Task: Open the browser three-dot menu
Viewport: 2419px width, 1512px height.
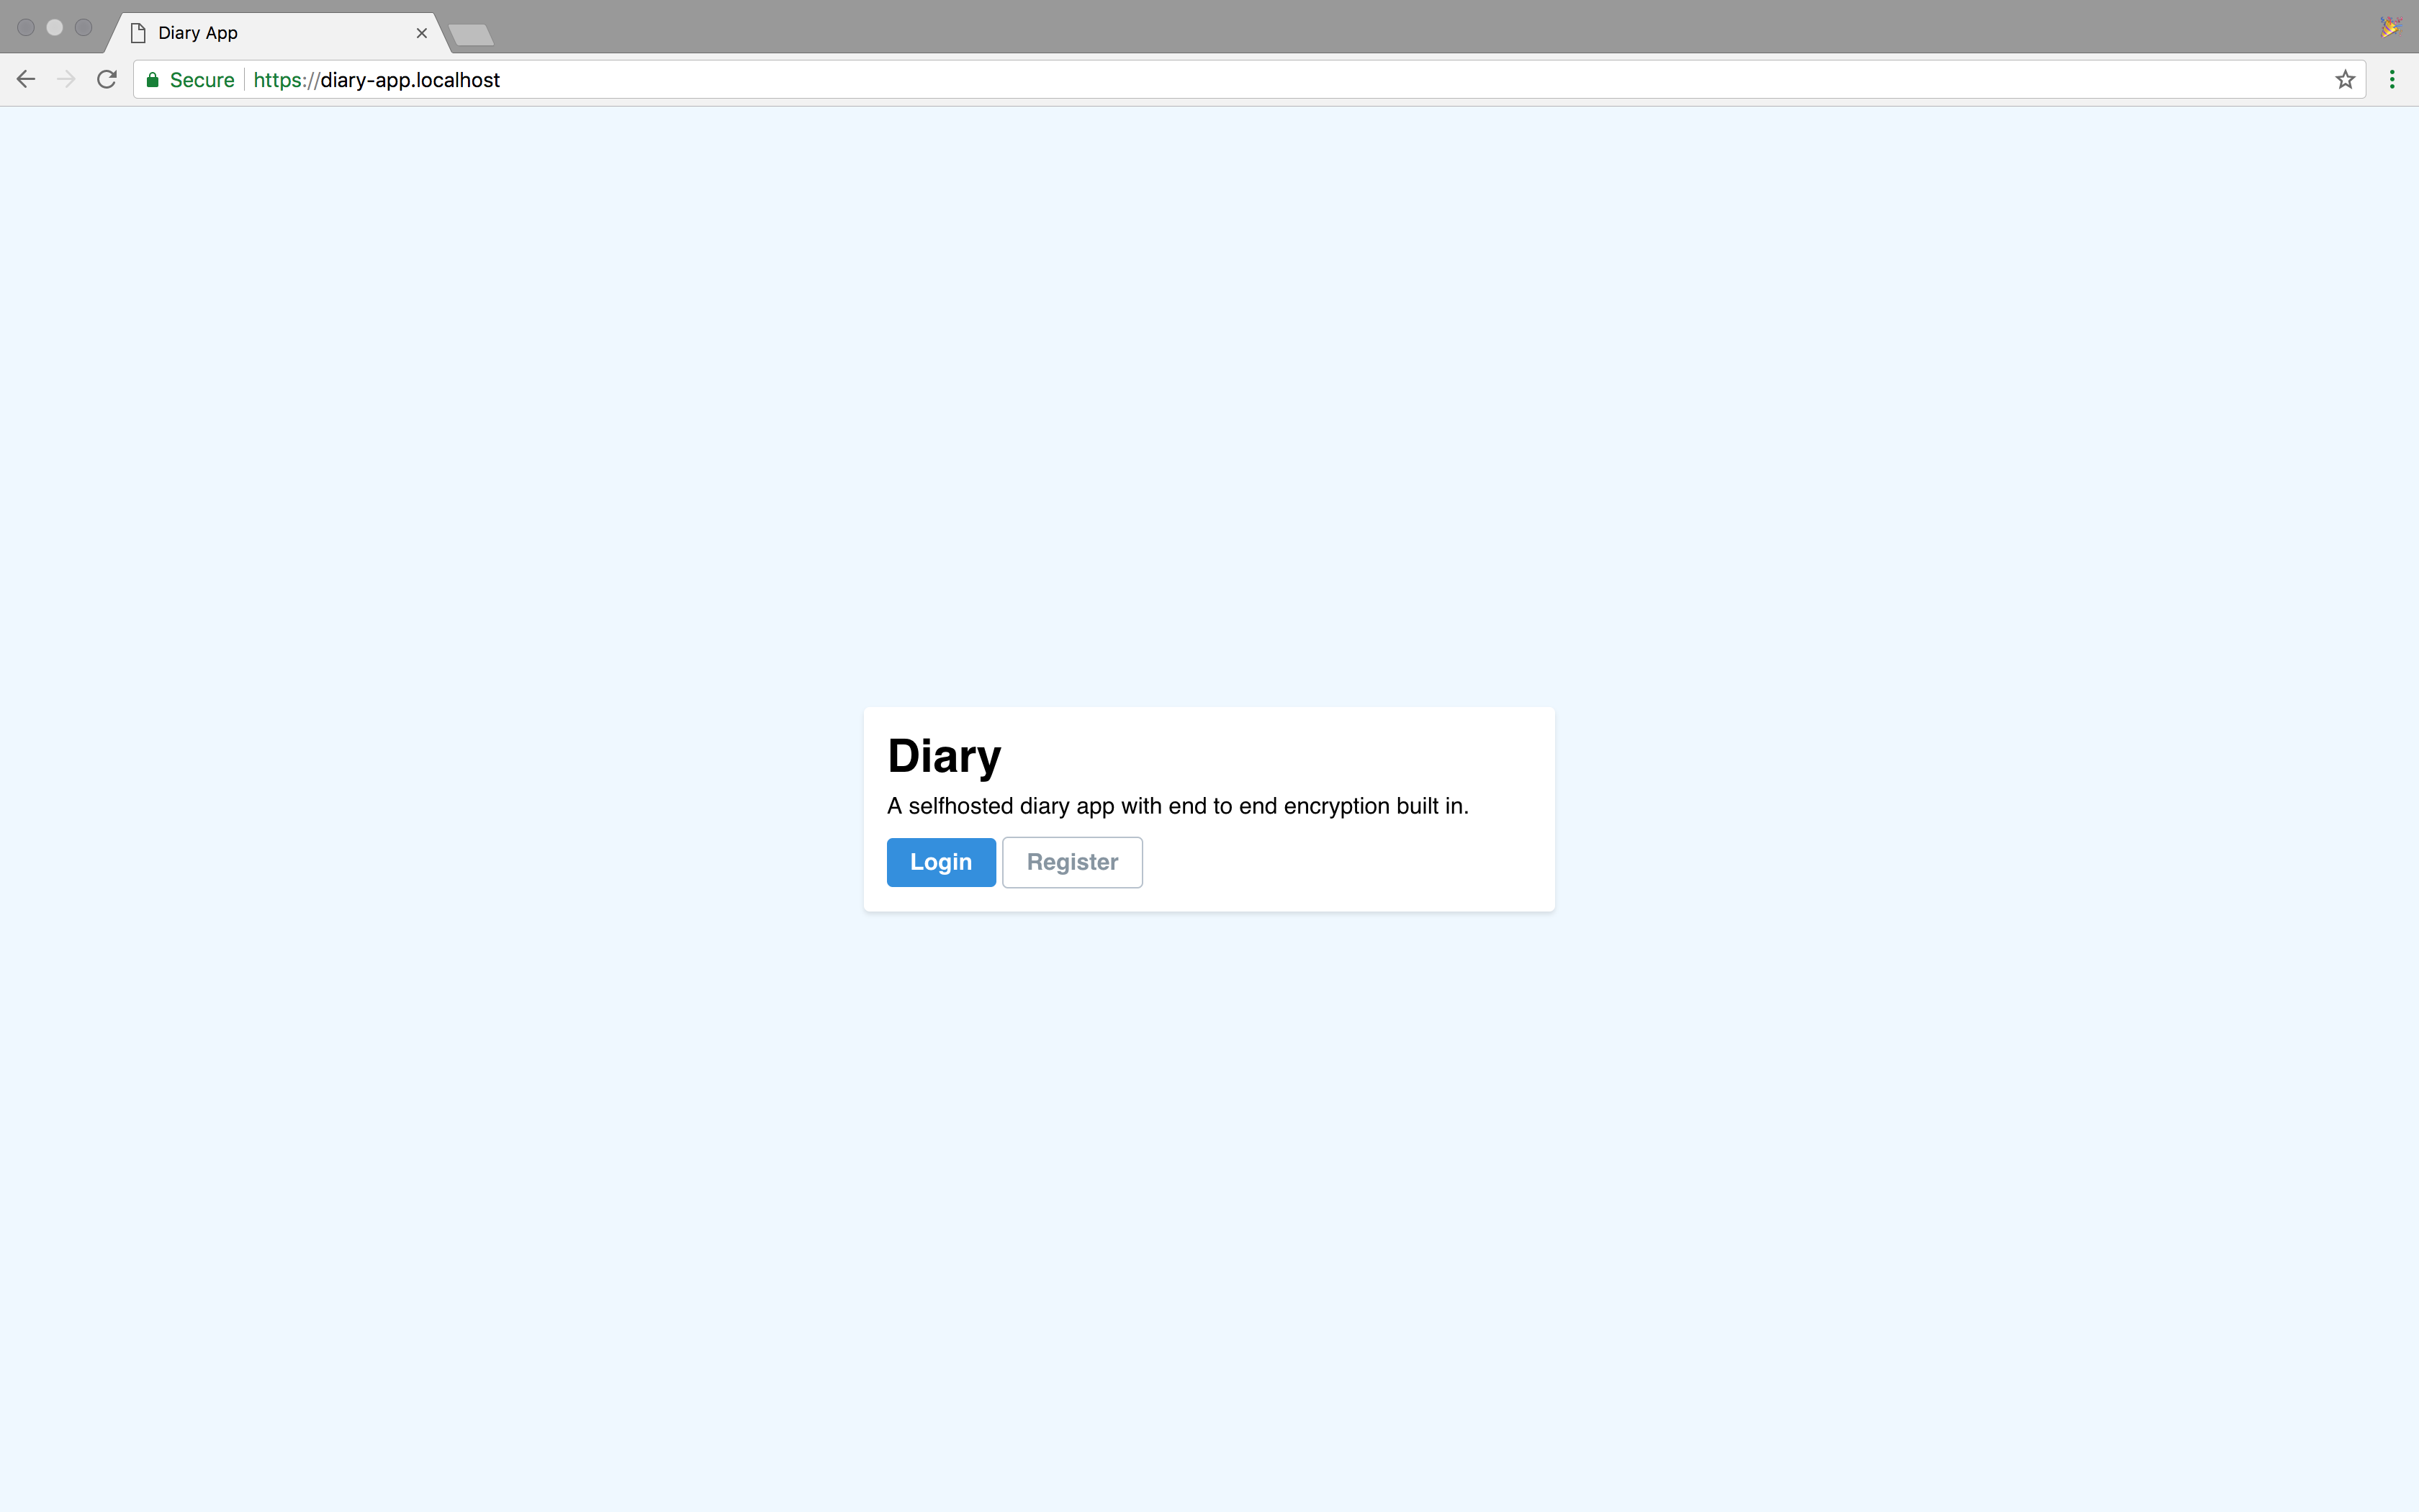Action: pyautogui.click(x=2391, y=79)
